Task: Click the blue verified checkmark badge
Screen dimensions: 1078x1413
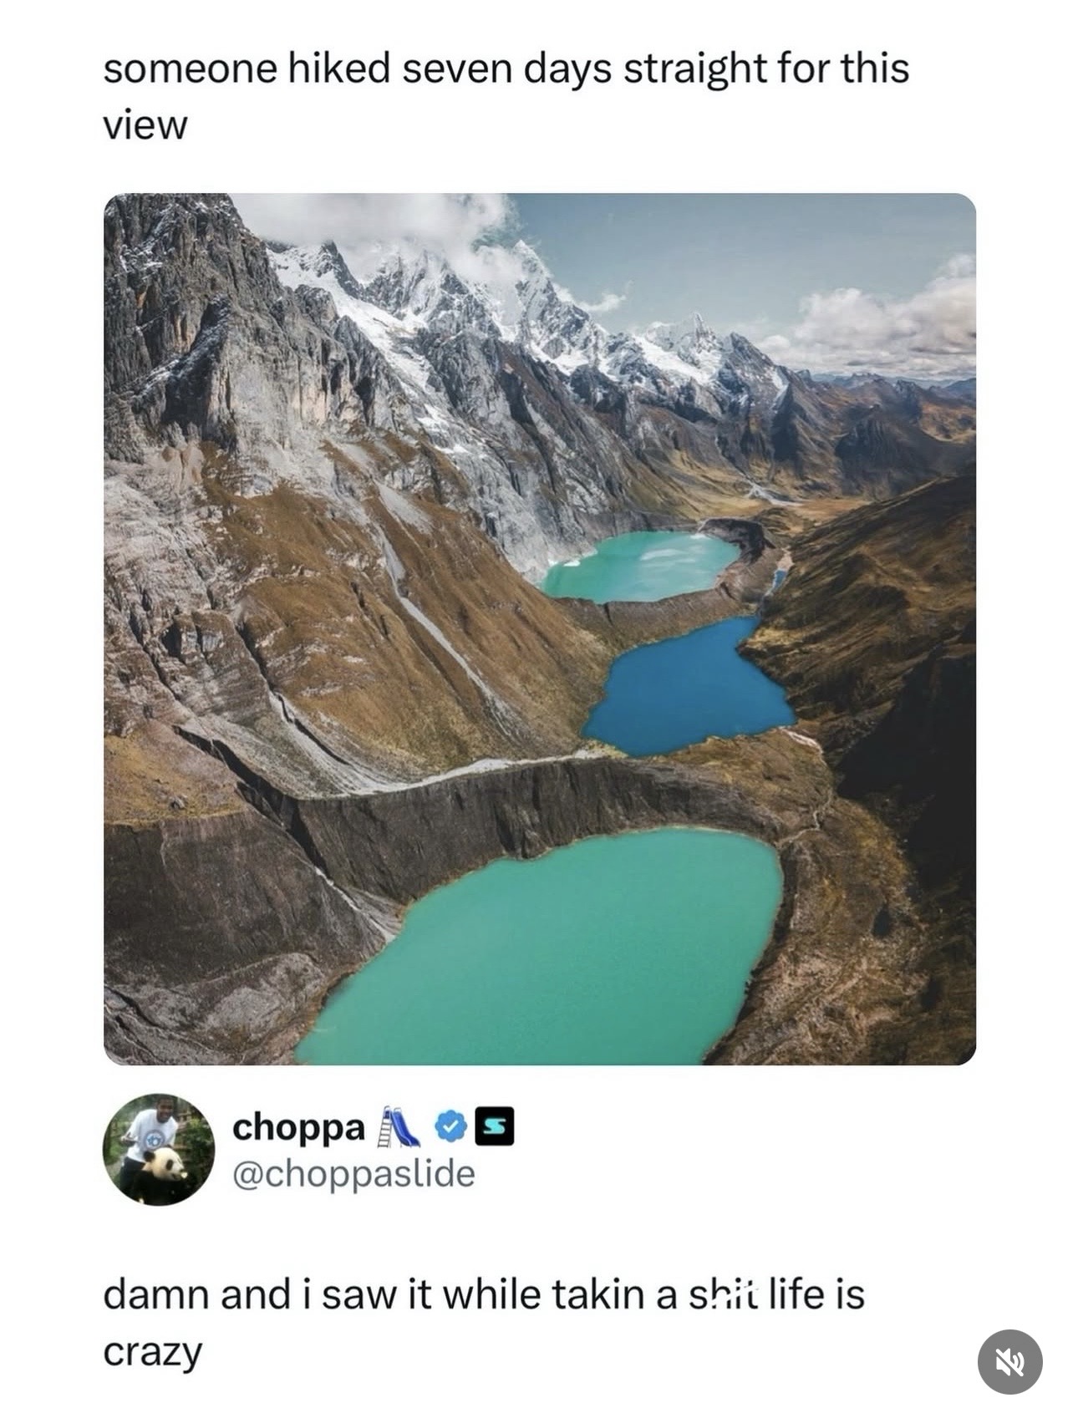Action: (450, 1128)
